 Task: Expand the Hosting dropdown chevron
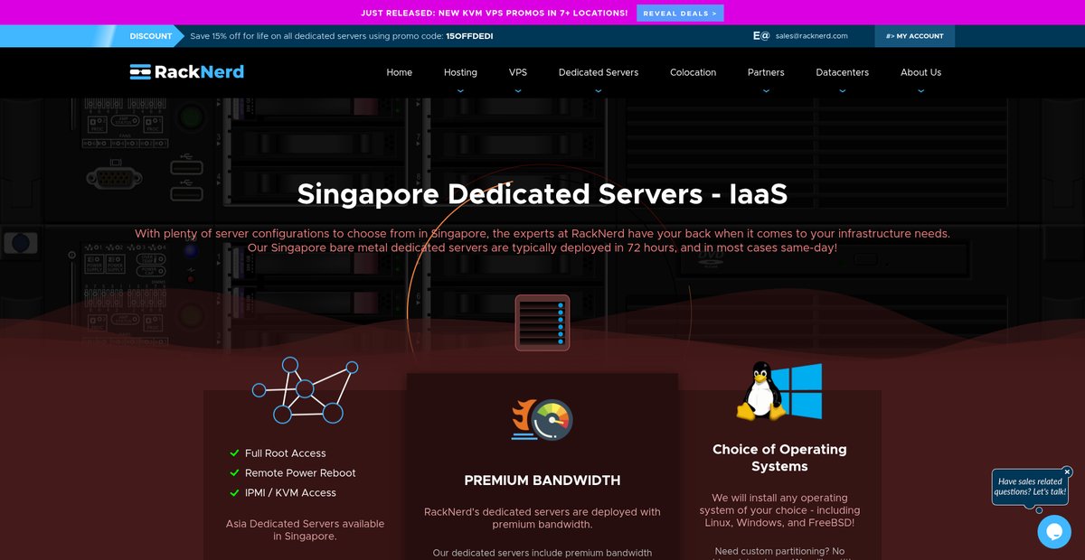click(x=460, y=91)
